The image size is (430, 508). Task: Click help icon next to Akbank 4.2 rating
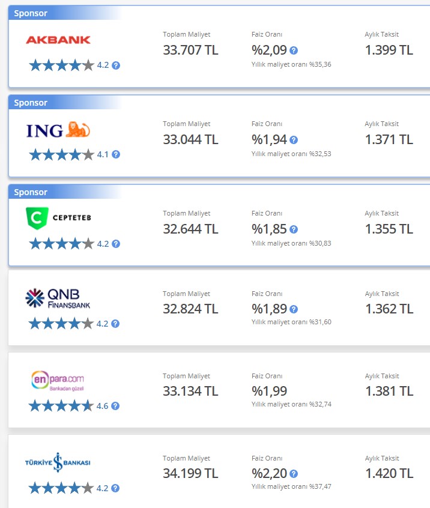tap(116, 65)
